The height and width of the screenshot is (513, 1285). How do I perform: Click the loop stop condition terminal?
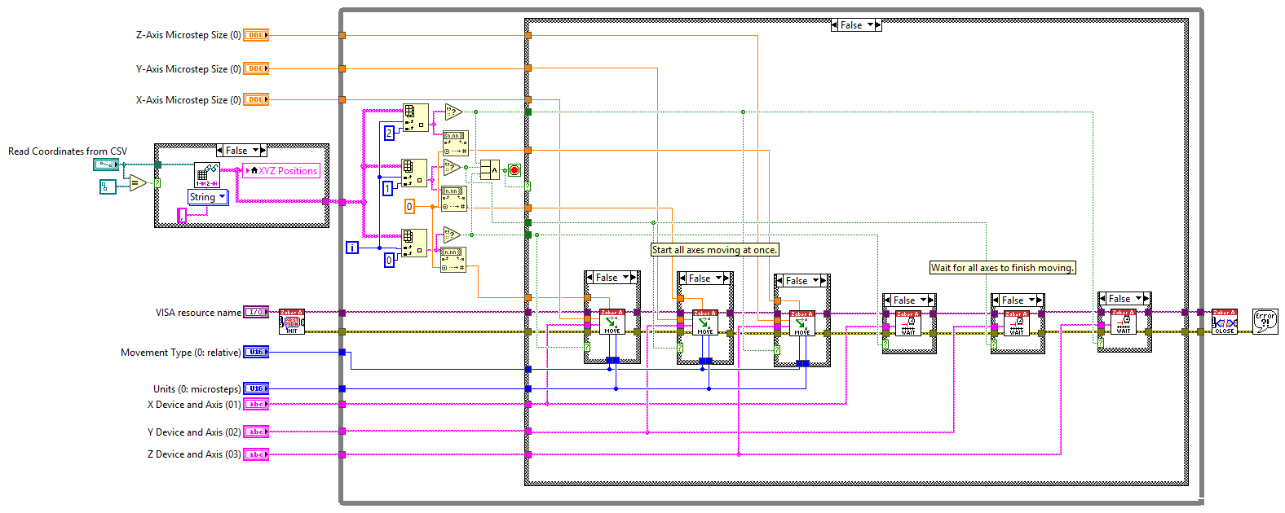(x=514, y=170)
